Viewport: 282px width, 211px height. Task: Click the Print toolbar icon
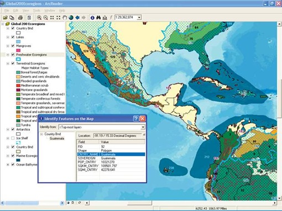pos(20,18)
